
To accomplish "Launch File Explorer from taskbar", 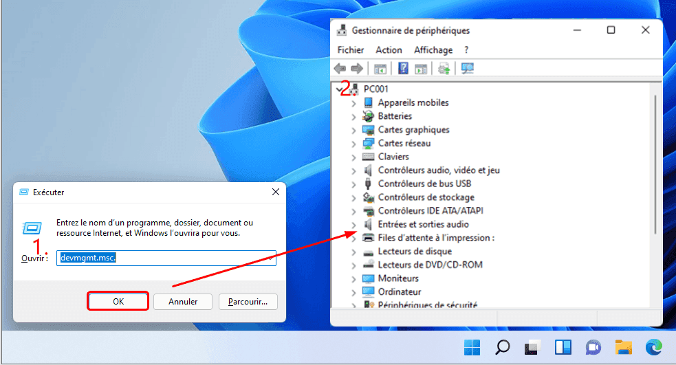I will click(624, 347).
